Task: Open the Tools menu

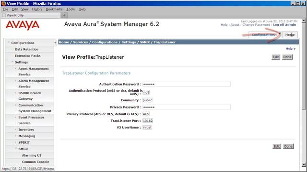Action: [x=71, y=9]
